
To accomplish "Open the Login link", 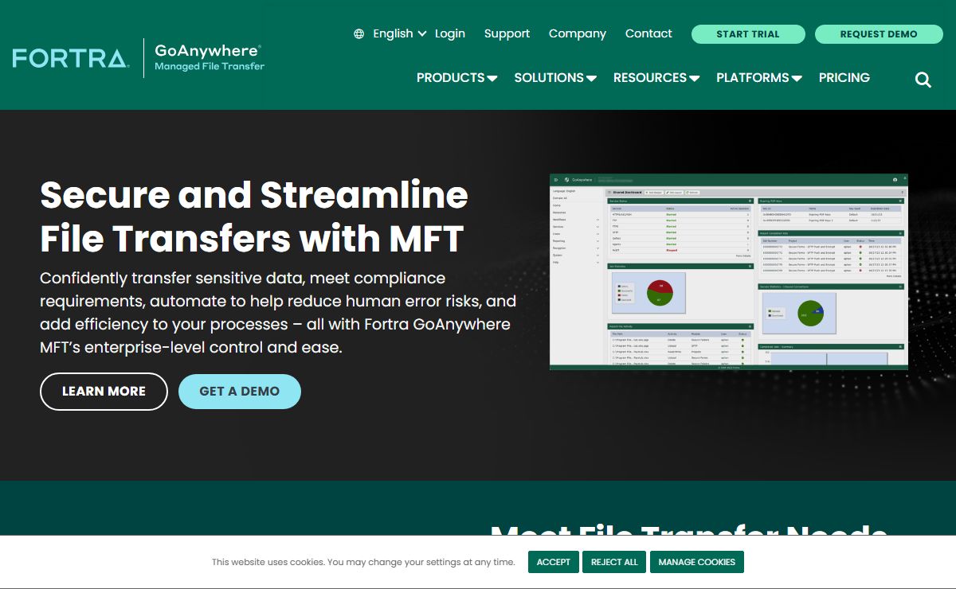I will (x=450, y=34).
